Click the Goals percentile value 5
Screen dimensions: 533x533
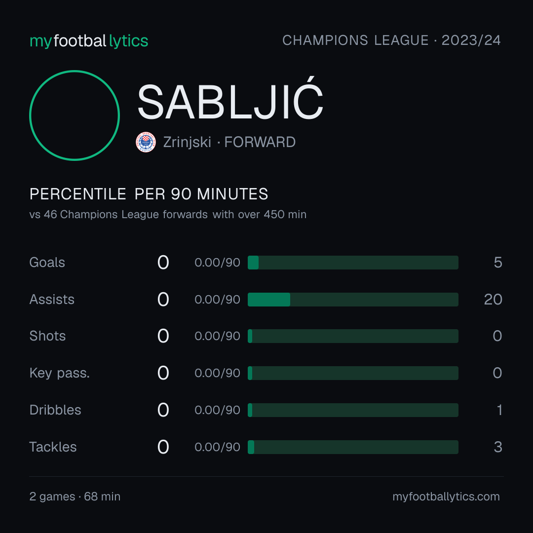(498, 263)
